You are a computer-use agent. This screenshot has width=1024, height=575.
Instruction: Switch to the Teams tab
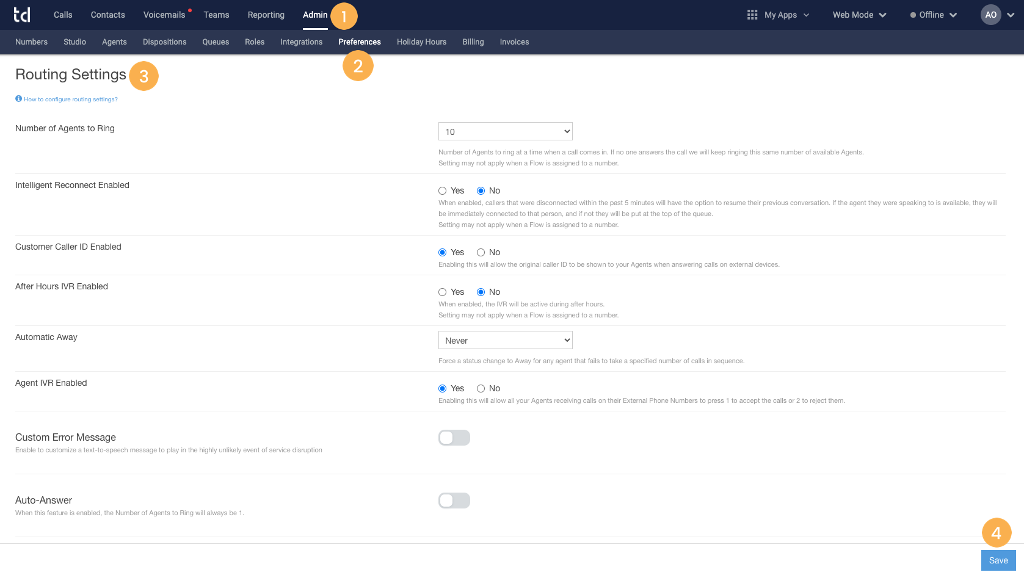click(217, 15)
